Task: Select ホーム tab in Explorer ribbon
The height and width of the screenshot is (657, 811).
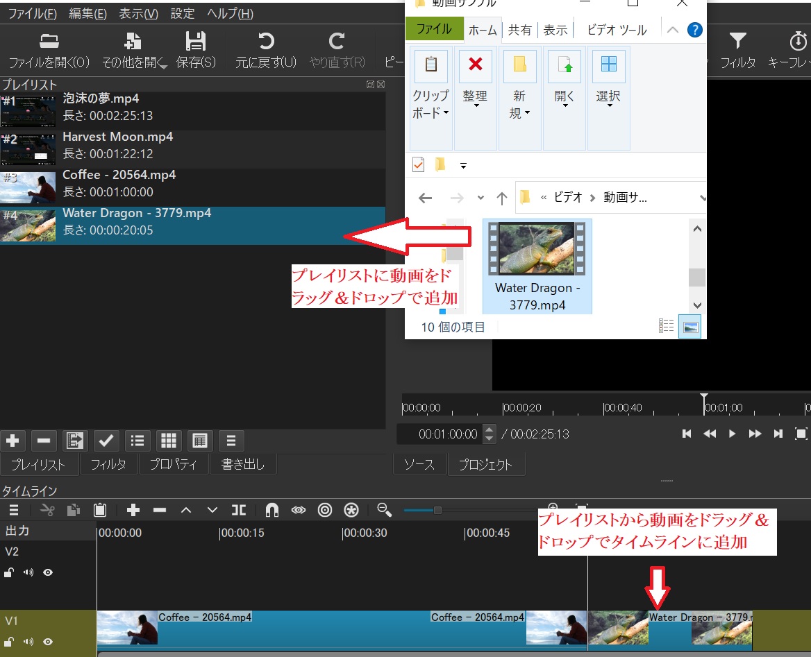Action: pyautogui.click(x=483, y=30)
